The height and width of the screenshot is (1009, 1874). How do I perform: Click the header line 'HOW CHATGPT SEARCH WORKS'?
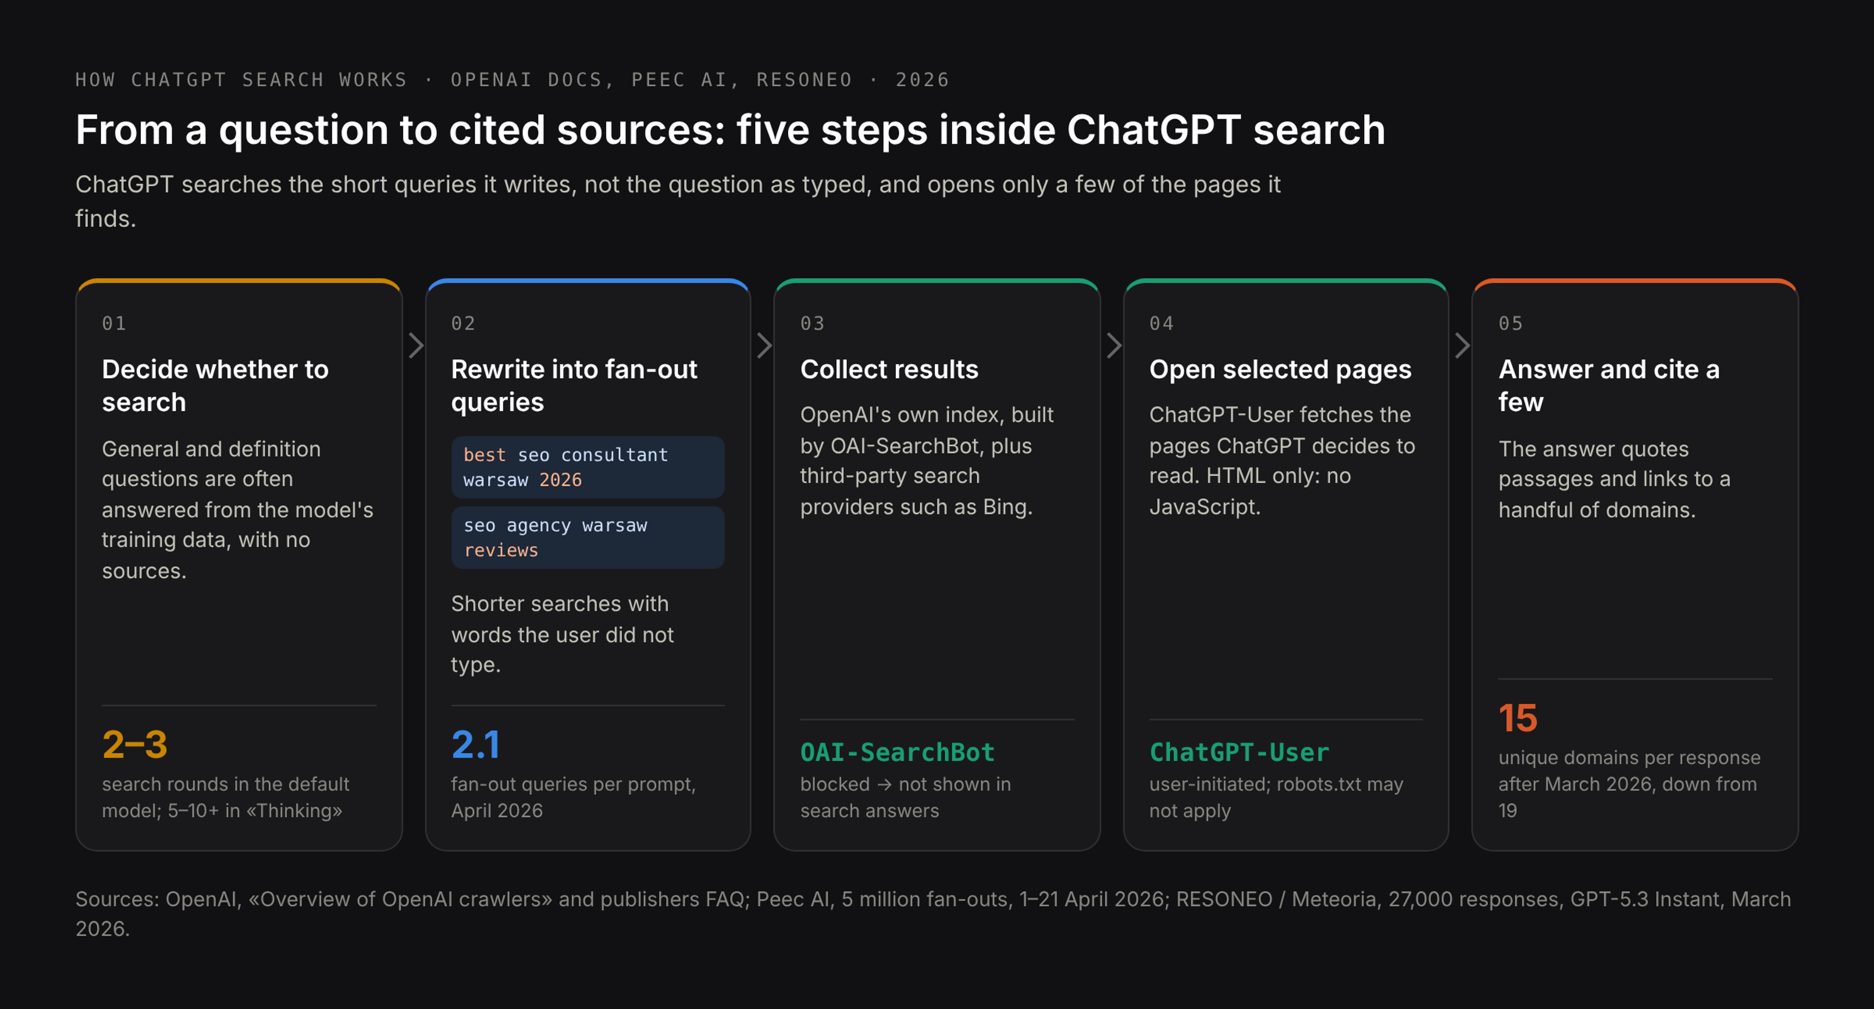tap(513, 79)
